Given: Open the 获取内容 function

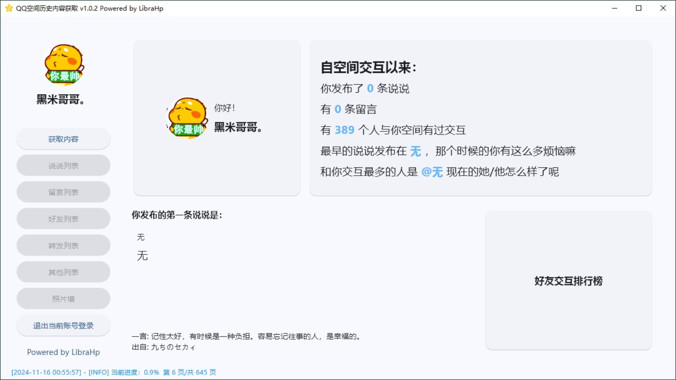Looking at the screenshot, I should pyautogui.click(x=63, y=138).
